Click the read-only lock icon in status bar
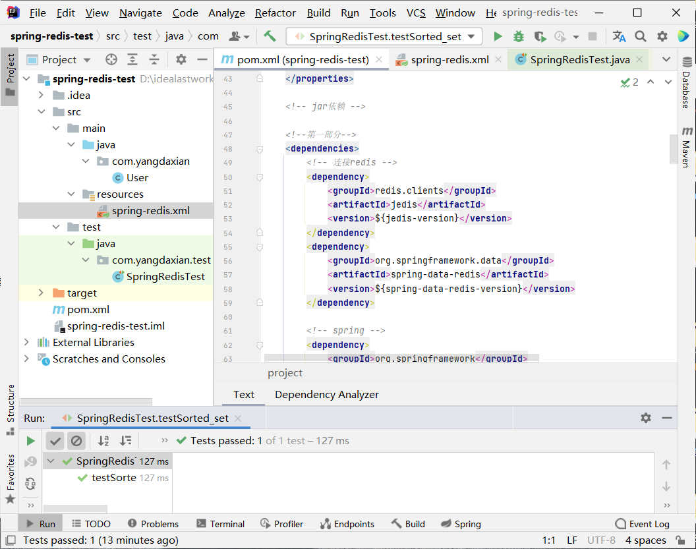This screenshot has height=549, width=696. (680, 540)
